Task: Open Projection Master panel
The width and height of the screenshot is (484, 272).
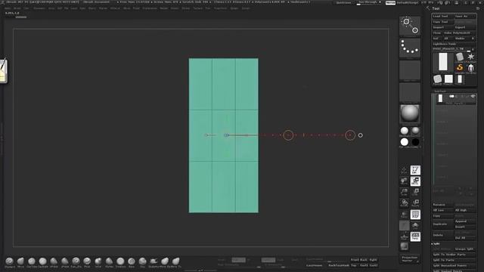Action: (x=410, y=259)
